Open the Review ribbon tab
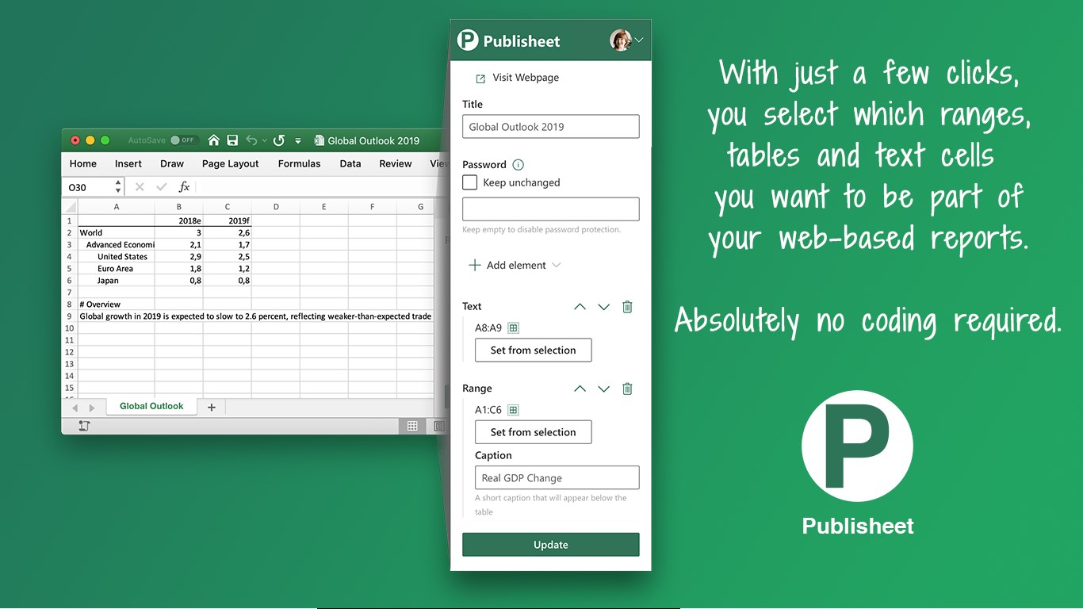The width and height of the screenshot is (1083, 609). coord(396,163)
